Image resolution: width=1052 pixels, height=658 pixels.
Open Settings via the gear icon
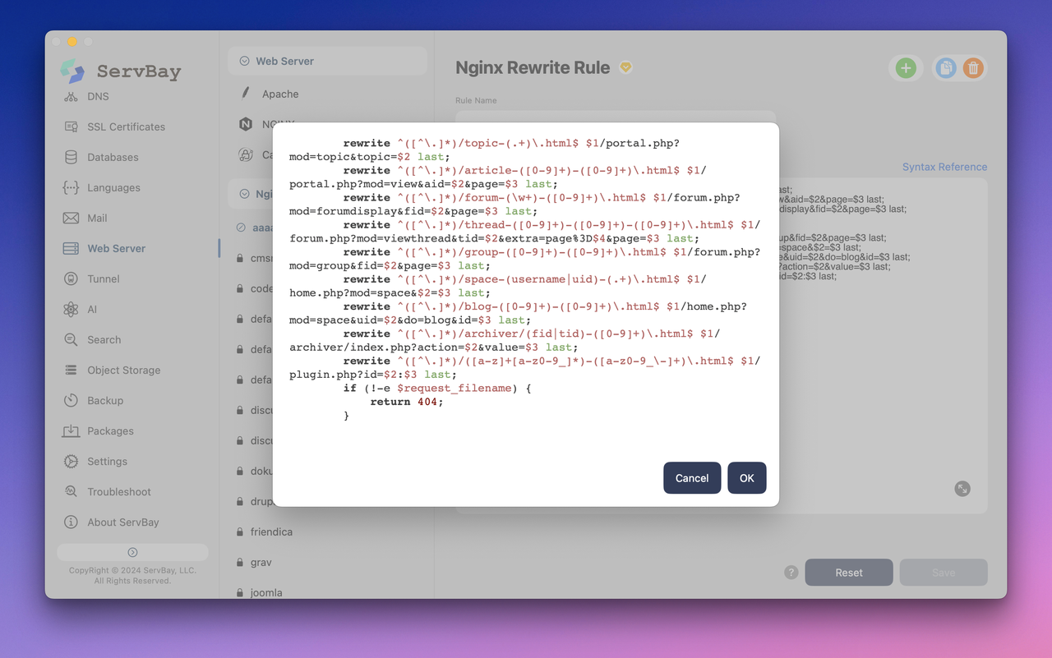(x=71, y=461)
